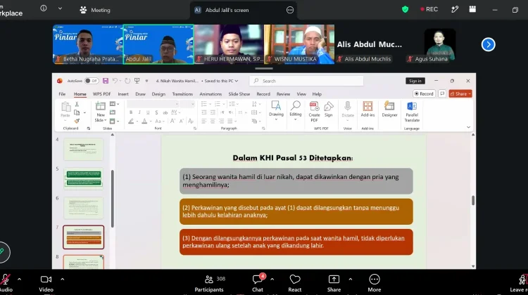Click the slide panel vertical scrollbar
The width and height of the screenshot is (528, 295).
(112, 198)
